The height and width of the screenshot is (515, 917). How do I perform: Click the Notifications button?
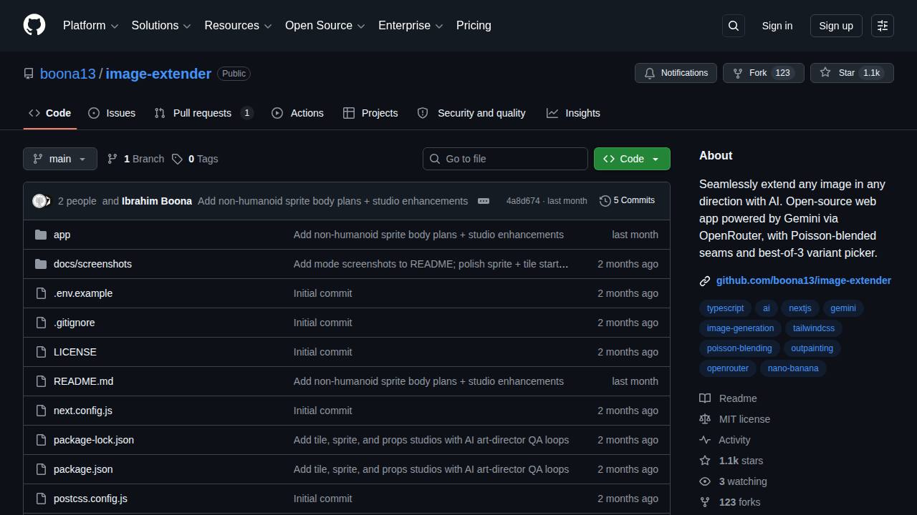click(676, 73)
